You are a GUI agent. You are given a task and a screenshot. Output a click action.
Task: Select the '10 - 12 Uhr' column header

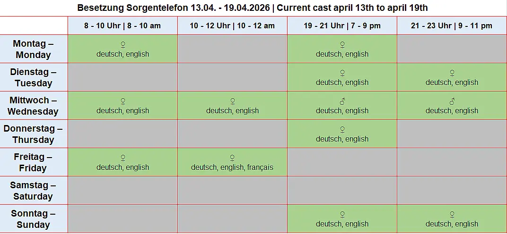pyautogui.click(x=232, y=25)
